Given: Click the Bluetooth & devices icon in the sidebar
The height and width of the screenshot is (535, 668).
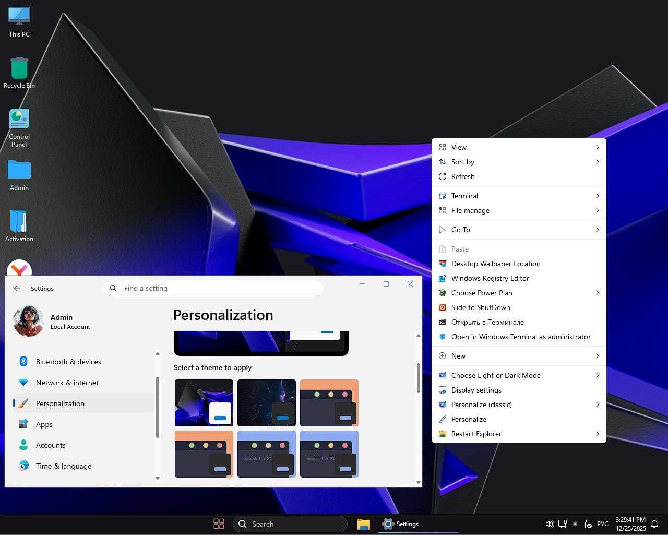Looking at the screenshot, I should pos(23,361).
